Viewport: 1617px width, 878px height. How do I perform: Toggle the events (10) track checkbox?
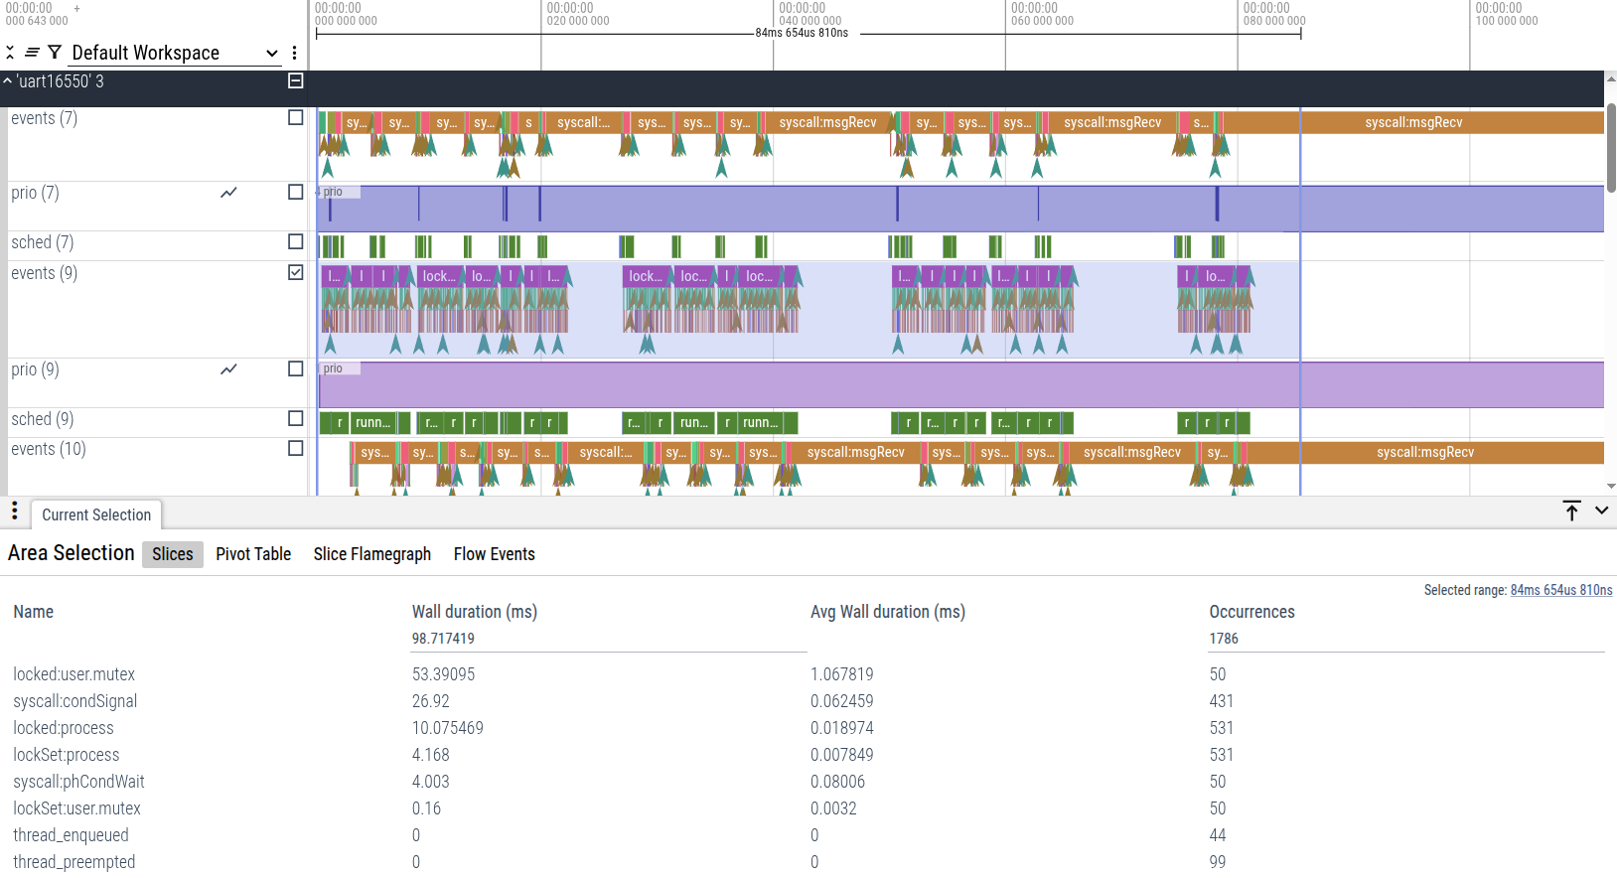click(x=296, y=449)
